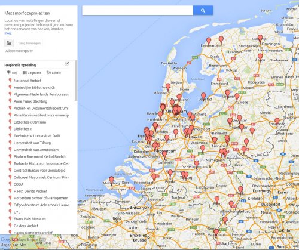Click the 'Laag toevoegen' button

point(29,43)
